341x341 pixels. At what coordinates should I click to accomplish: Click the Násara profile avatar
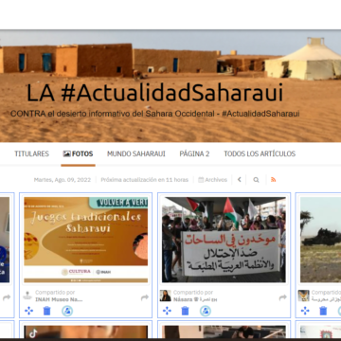[x=166, y=296]
